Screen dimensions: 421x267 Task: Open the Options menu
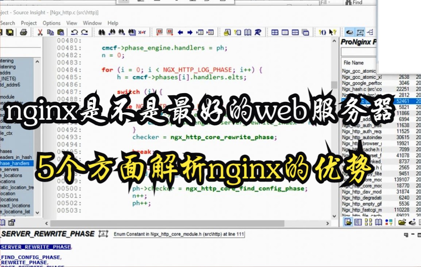point(51,23)
